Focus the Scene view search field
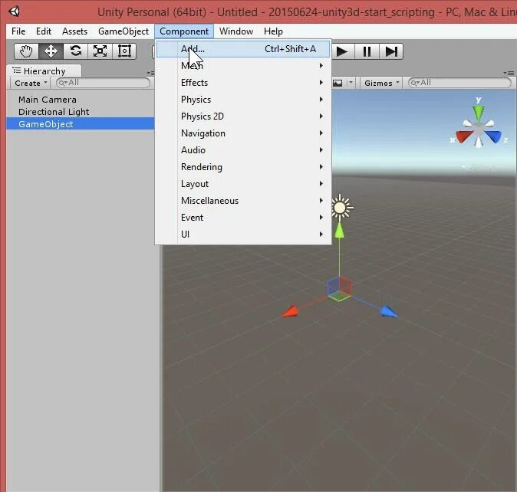Viewport: 517px width, 492px height. (459, 83)
